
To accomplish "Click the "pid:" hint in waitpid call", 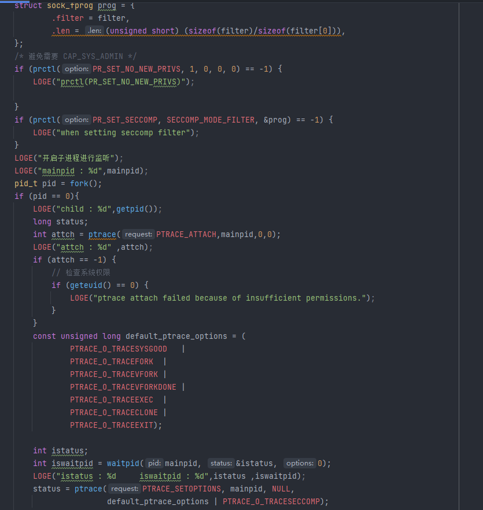I will [154, 464].
